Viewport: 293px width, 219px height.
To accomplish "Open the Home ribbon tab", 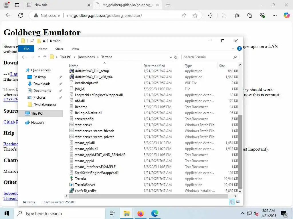I will pyautogui.click(x=43, y=49).
